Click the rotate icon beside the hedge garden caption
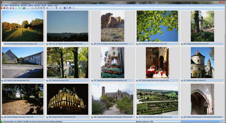The width and height of the screenshot is (226, 123). coord(137,117)
